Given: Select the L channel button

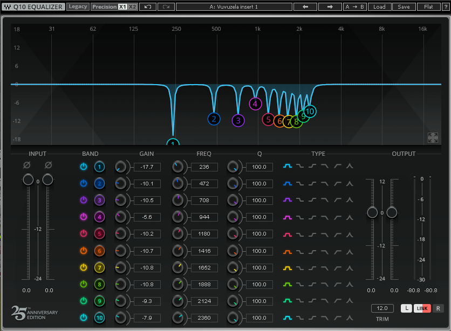Looking at the screenshot, I should point(406,308).
